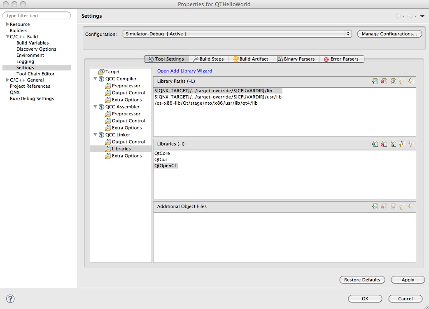Add a new library to Libraries (-l)
Screen dimensions: 429x309
tap(375, 144)
